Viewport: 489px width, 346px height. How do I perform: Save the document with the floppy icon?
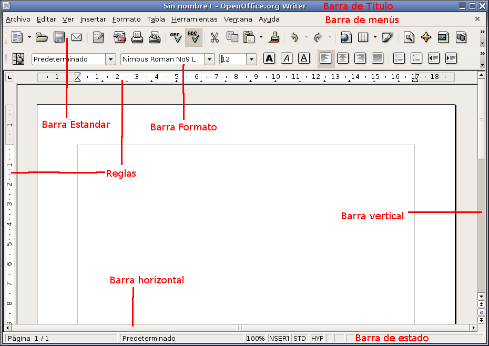(x=59, y=37)
